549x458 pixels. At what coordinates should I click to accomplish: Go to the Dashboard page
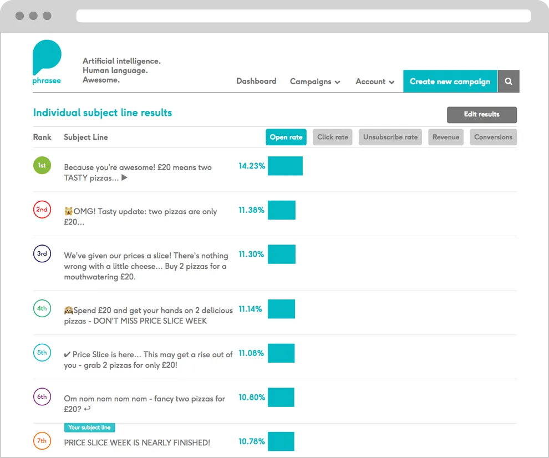[x=256, y=82]
